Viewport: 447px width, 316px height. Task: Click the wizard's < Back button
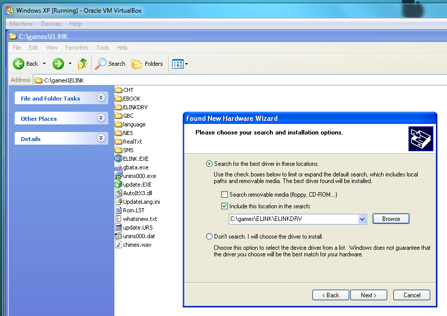click(331, 295)
